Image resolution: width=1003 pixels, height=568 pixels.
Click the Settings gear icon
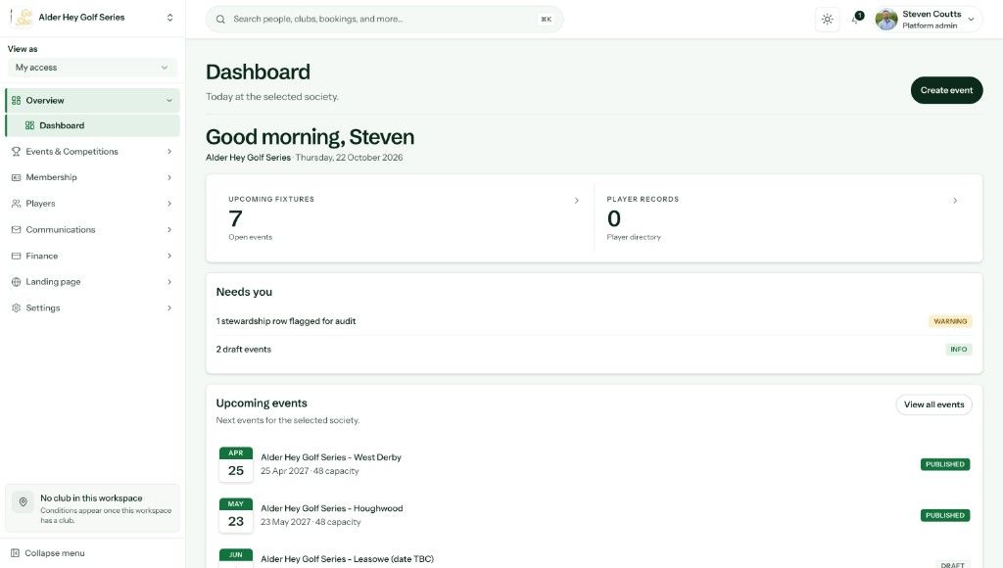coord(16,308)
